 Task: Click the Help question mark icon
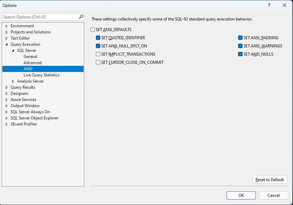269,5
